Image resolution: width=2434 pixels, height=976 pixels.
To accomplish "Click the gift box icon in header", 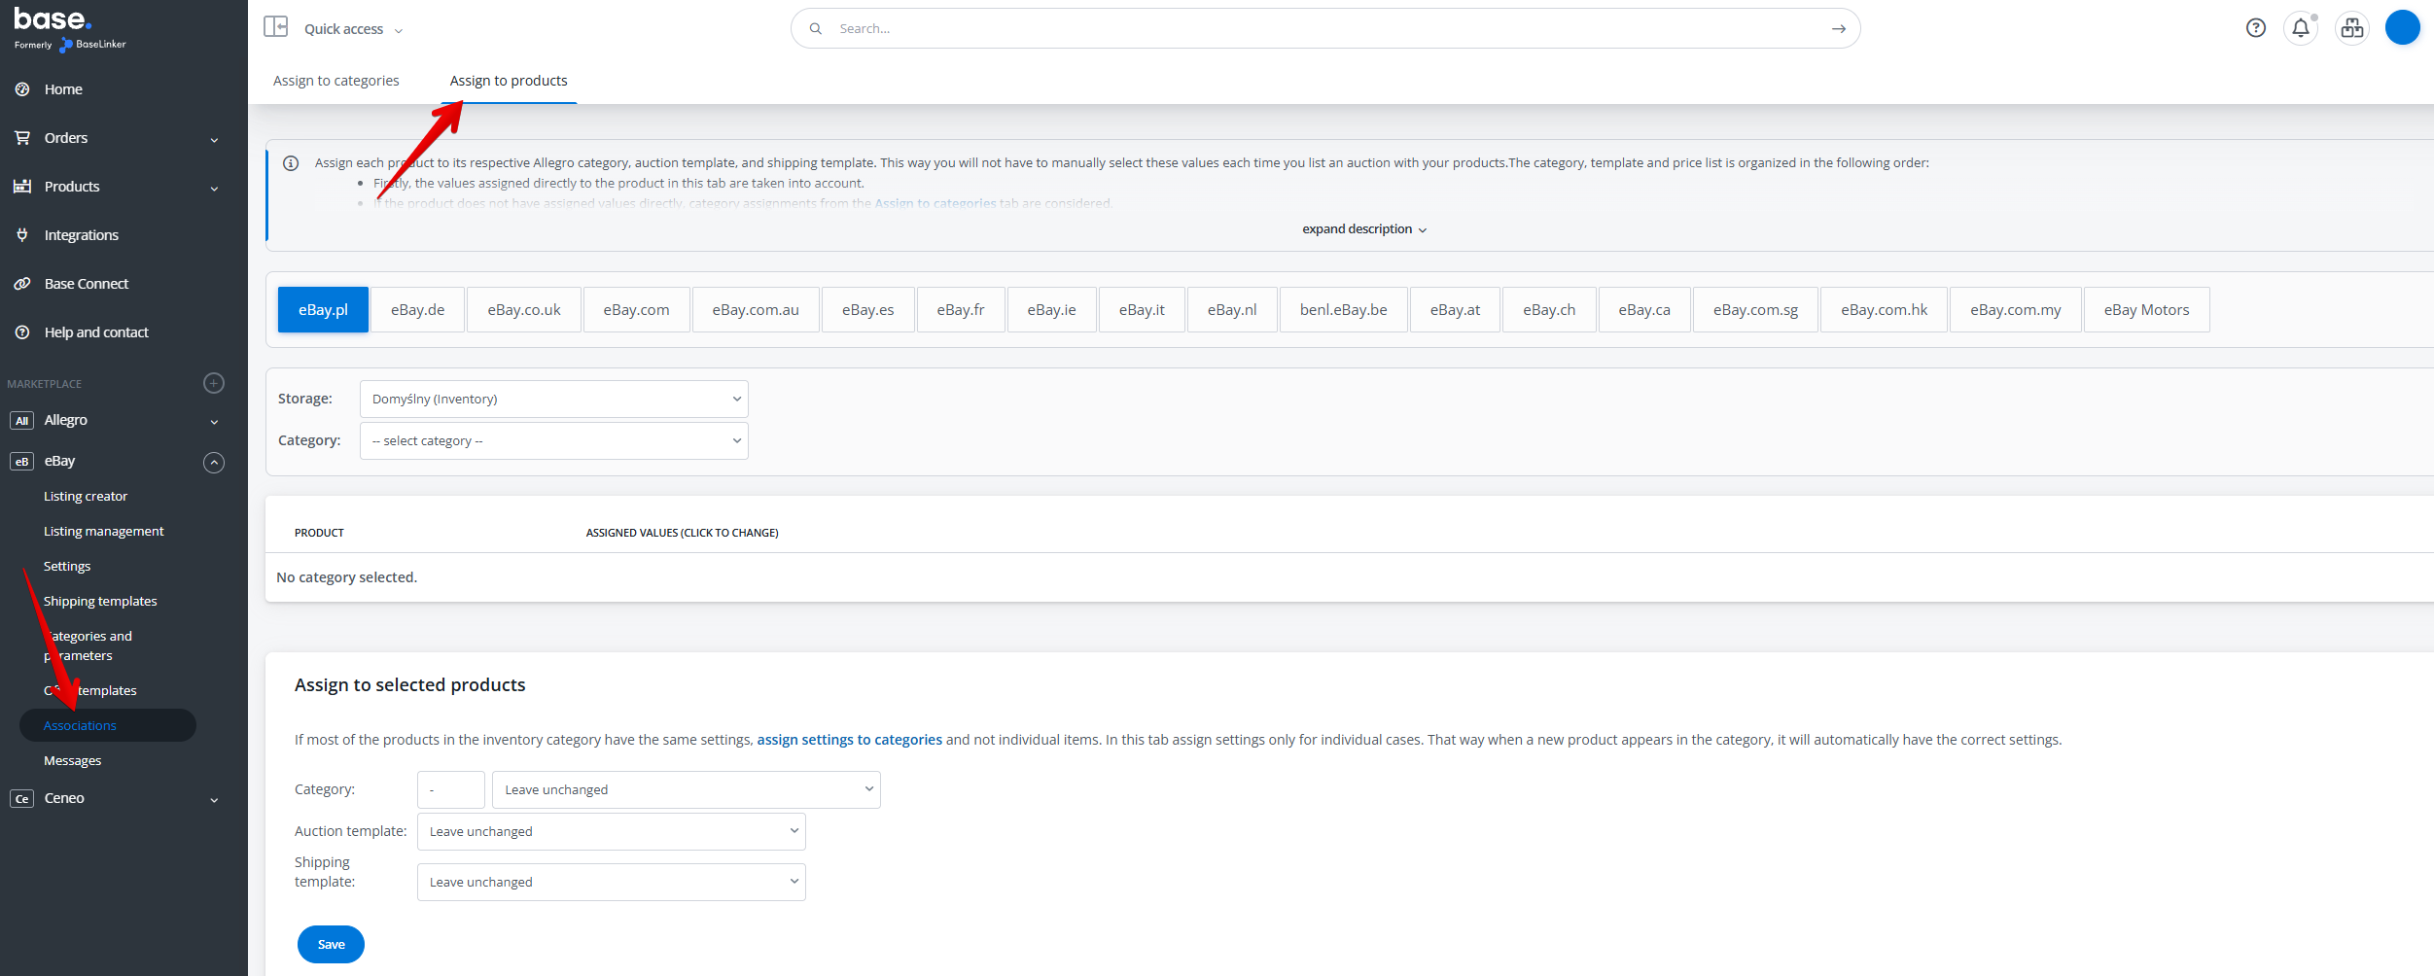I will 2352,28.
